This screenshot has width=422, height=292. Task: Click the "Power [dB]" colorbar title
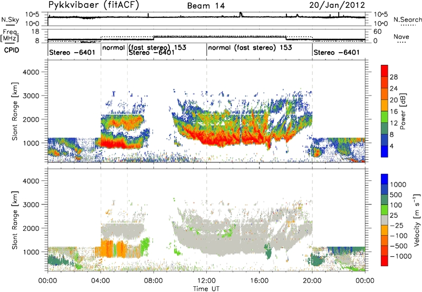click(402, 111)
